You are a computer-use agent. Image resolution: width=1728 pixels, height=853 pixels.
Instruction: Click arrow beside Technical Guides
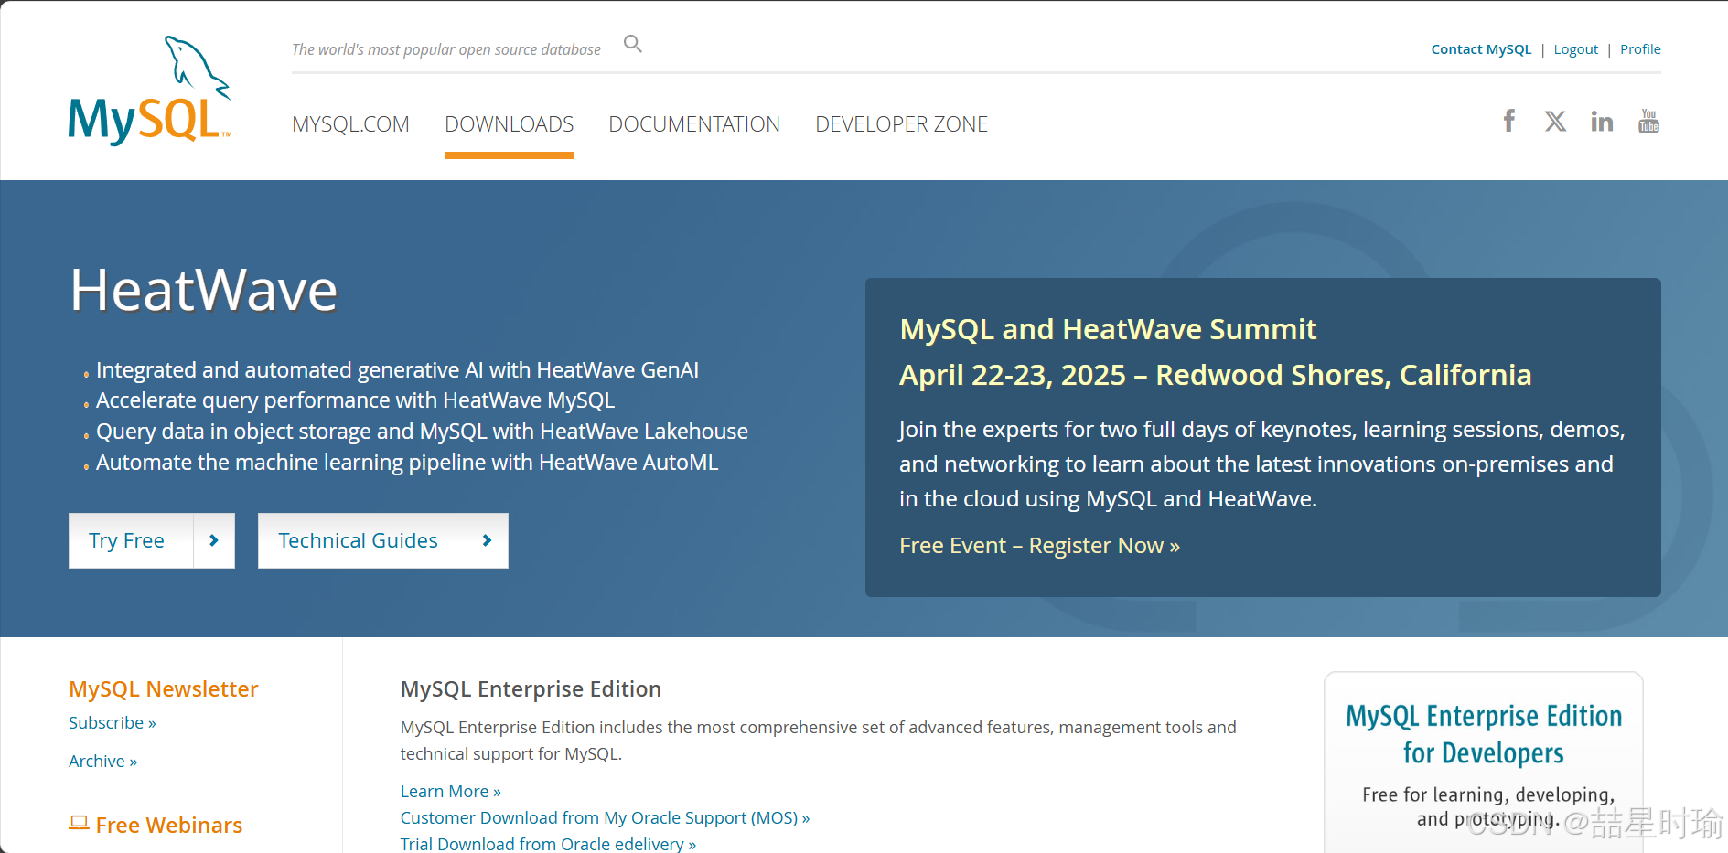[x=488, y=540]
